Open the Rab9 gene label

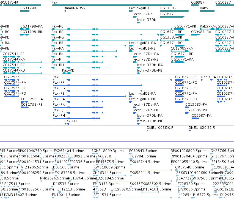coord(204,8)
